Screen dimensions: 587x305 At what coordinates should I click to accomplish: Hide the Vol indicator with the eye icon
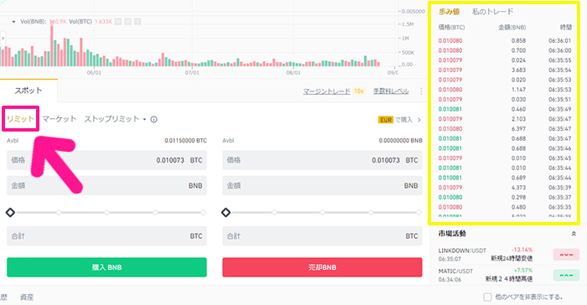[x=118, y=22]
